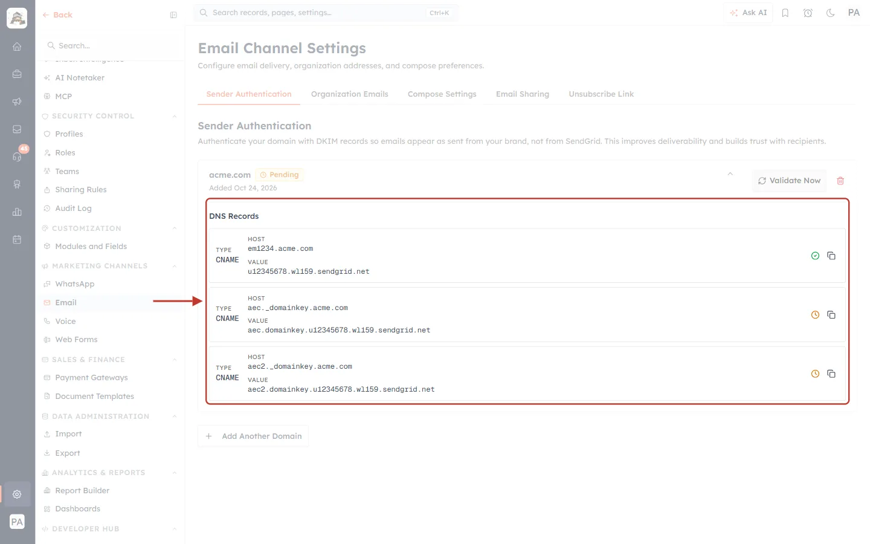Screen dimensions: 870x544
Task: Open the bookmark icon in the top bar
Action: [785, 13]
